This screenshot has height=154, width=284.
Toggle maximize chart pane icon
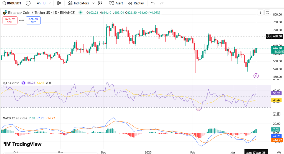pyautogui.click(x=267, y=12)
